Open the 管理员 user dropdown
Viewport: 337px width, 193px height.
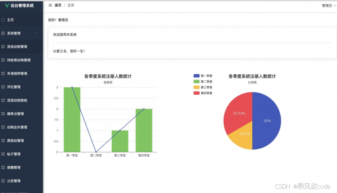coord(329,5)
